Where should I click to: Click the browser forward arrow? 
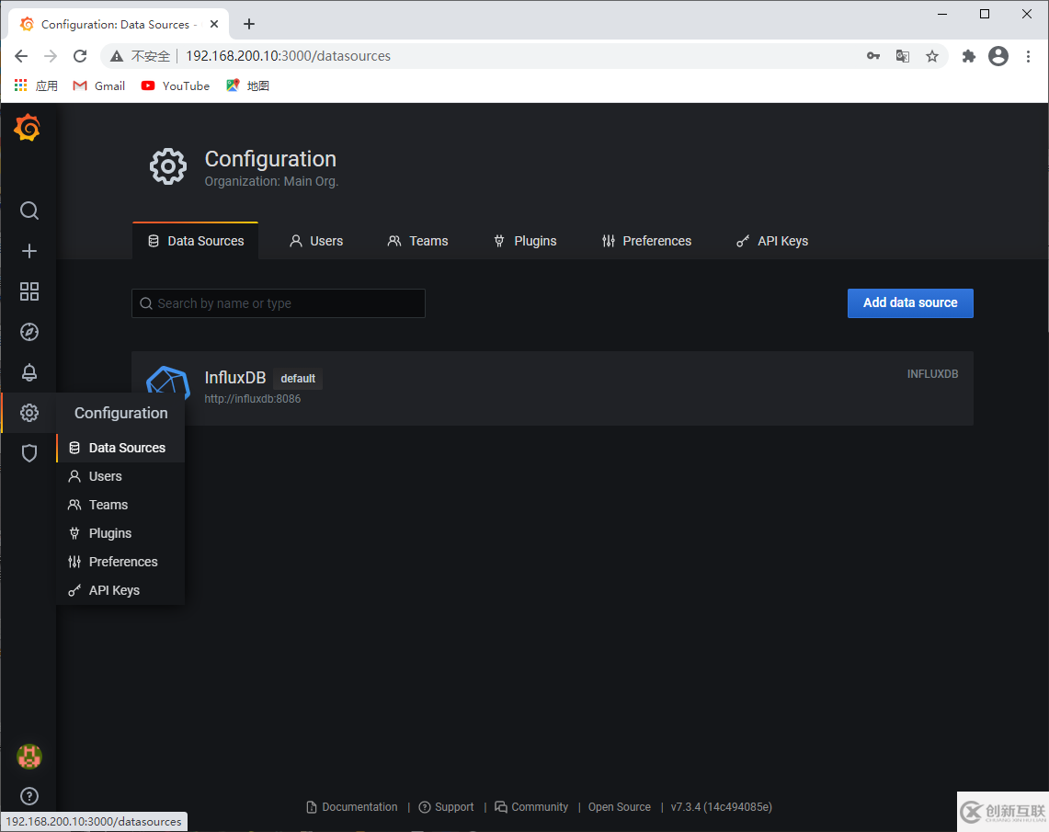coord(51,56)
